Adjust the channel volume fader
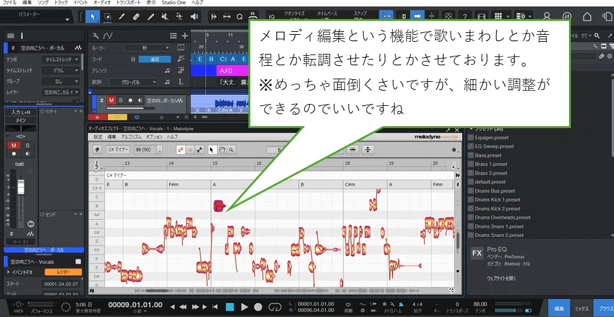The image size is (614, 317). [x=21, y=188]
